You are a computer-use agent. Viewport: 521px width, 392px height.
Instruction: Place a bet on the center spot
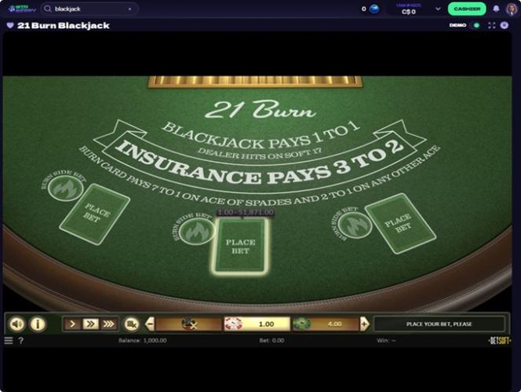[240, 246]
